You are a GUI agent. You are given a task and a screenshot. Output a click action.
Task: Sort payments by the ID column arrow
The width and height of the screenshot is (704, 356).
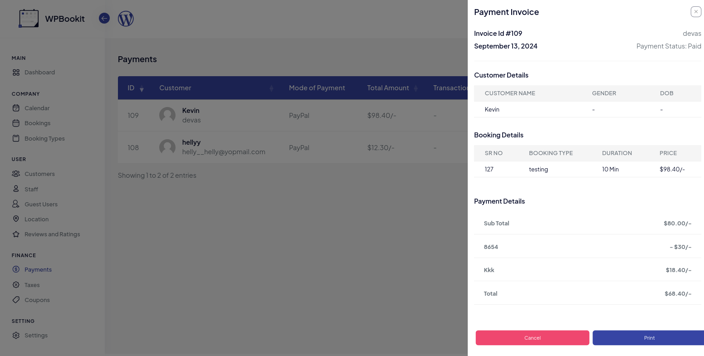tap(142, 88)
